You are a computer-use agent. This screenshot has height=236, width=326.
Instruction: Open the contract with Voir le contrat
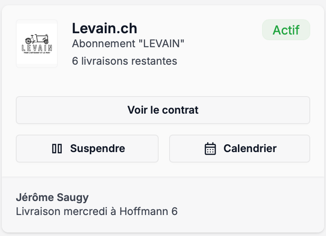[163, 110]
